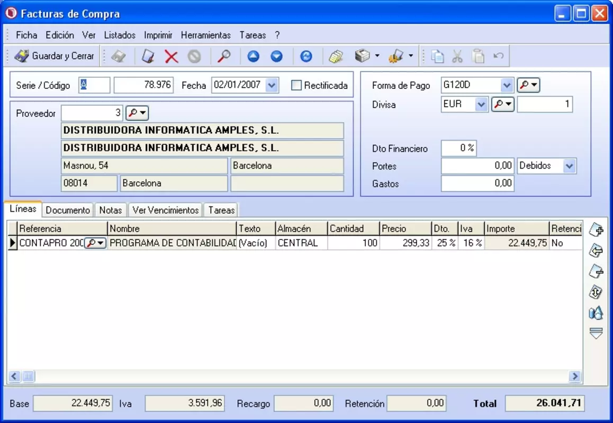Click the Serie input field
Image resolution: width=613 pixels, height=423 pixels.
point(94,85)
